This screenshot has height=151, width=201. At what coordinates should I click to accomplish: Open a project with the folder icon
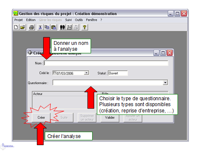[23, 27]
